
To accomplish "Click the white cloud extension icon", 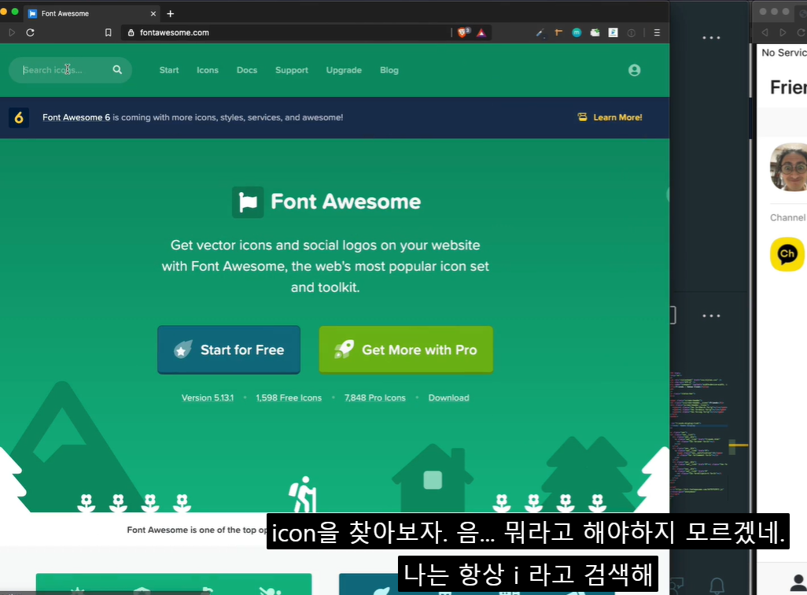I will click(x=595, y=32).
